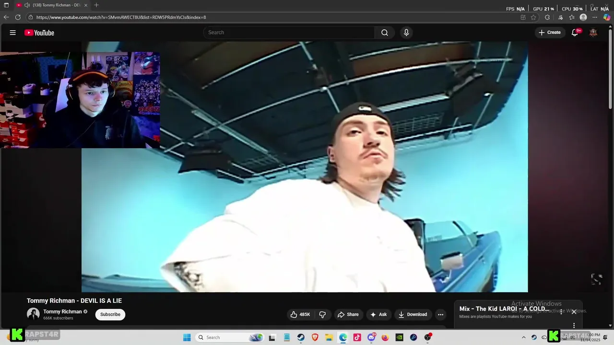The height and width of the screenshot is (345, 614).
Task: Open Discord from the taskbar
Action: [x=371, y=337]
